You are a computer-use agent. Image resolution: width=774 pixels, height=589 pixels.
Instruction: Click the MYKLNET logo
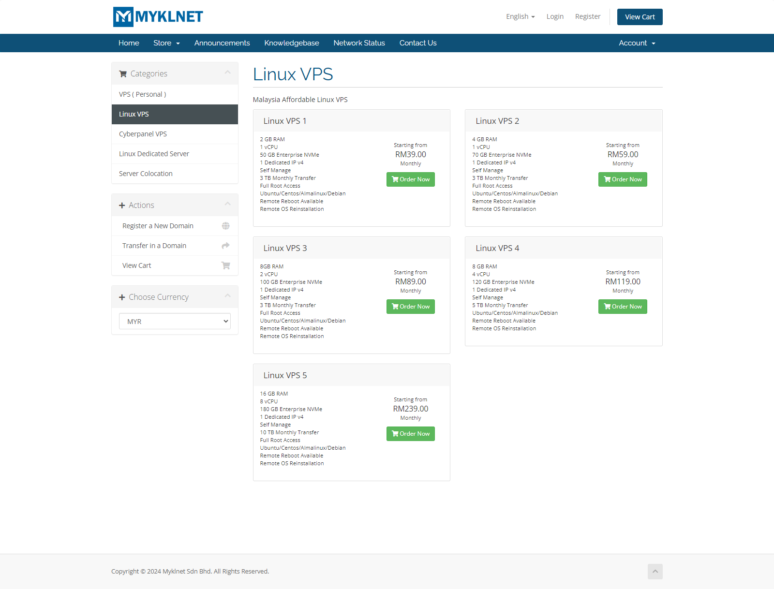(158, 17)
